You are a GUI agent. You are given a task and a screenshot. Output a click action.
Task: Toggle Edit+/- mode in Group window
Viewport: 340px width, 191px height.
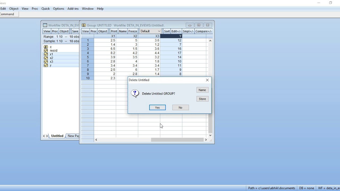click(176, 31)
